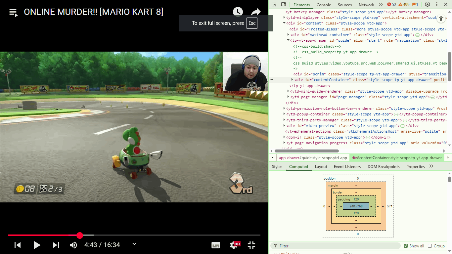The image size is (452, 254).
Task: Click the Watch Later clock icon
Action: click(x=238, y=12)
